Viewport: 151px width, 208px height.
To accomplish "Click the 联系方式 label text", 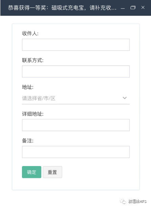I will click(x=33, y=60).
